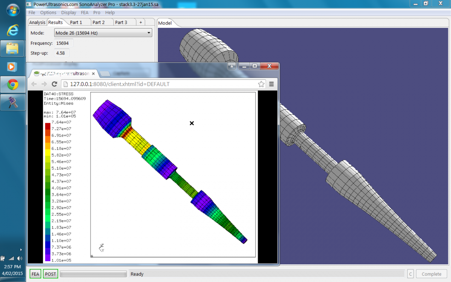
Task: Switch to the Part 3 tab
Action: (x=121, y=22)
